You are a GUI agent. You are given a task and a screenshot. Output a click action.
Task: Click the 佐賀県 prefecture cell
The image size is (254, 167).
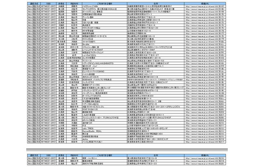click(61, 129)
